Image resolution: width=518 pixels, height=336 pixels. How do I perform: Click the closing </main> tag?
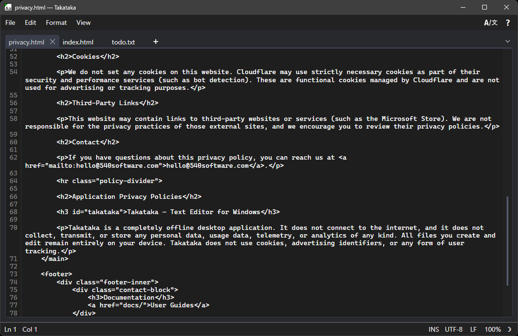[55, 259]
